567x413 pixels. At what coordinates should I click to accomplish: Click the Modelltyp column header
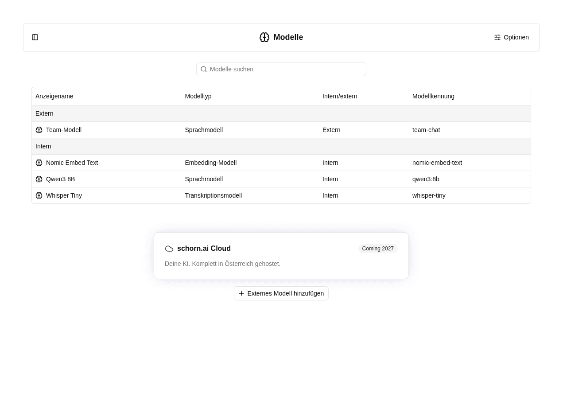click(x=198, y=96)
